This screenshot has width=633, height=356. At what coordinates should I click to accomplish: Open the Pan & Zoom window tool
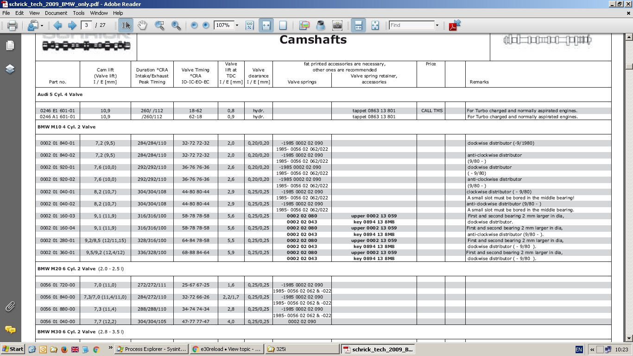click(304, 25)
